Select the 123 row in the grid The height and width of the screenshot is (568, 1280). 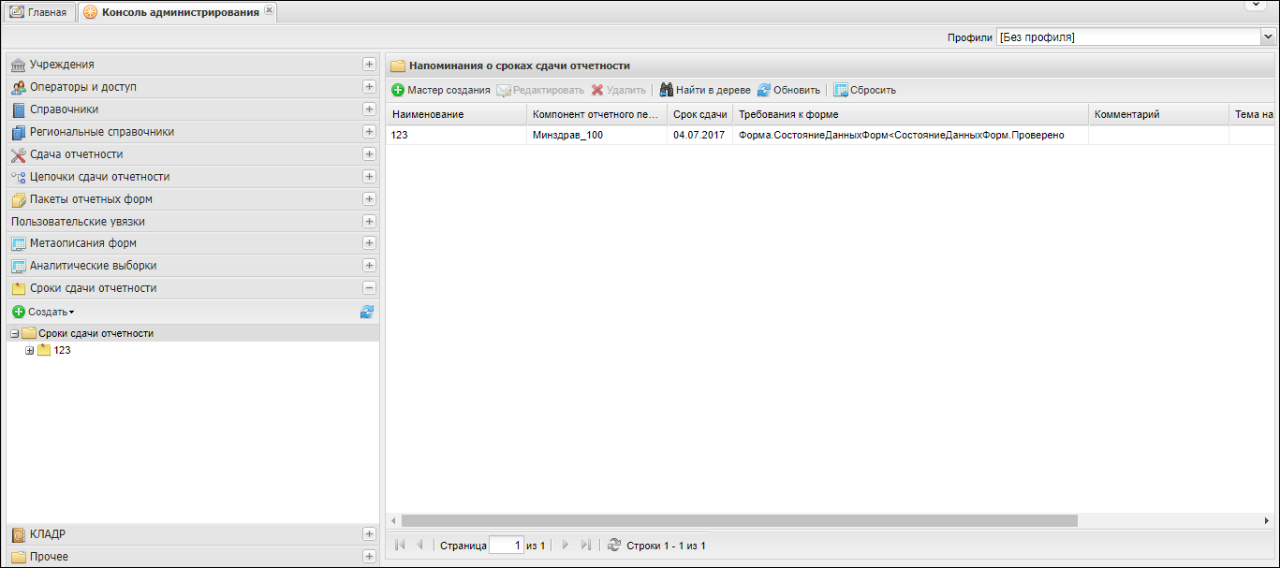pos(456,135)
